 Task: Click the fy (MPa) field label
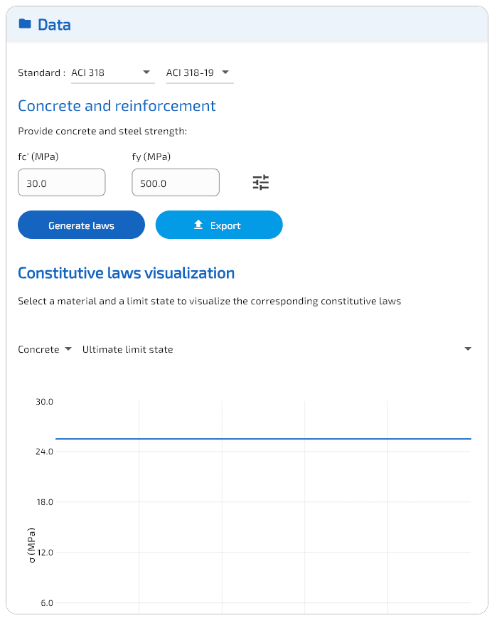(x=151, y=156)
